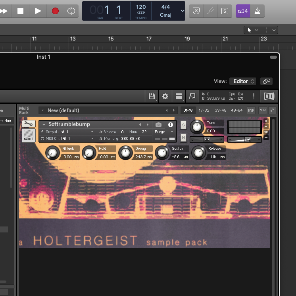Viewport: 296px width, 296px height.
Task: Open the New (default) multi dropdown arrow
Action: [x=43, y=110]
